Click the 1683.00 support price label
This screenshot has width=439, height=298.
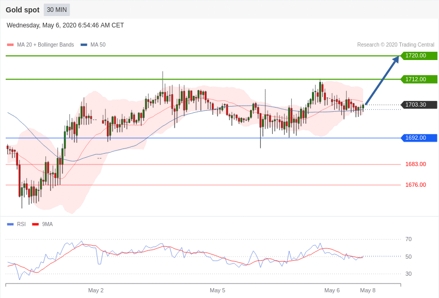pos(416,164)
